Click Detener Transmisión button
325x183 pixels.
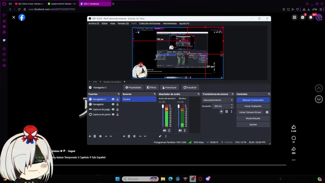click(x=253, y=100)
